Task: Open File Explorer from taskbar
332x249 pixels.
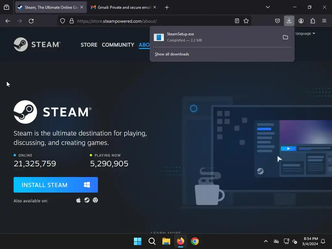Action: tap(166, 241)
